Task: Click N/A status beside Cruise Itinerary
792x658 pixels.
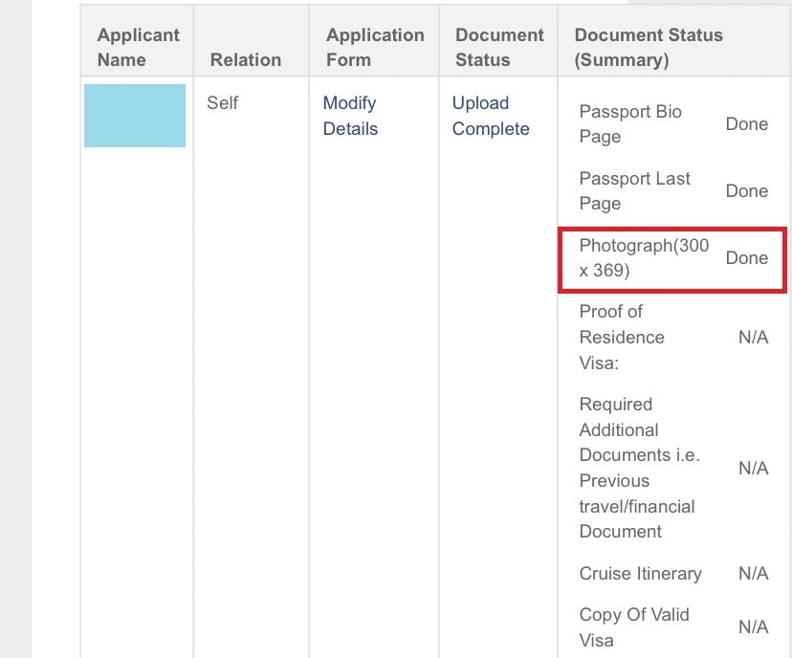Action: tap(753, 574)
